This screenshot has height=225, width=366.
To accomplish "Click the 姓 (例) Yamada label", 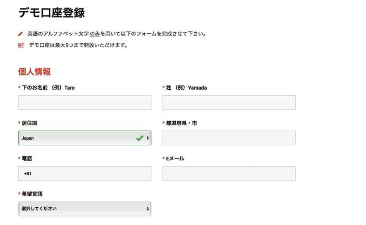I will (x=186, y=88).
